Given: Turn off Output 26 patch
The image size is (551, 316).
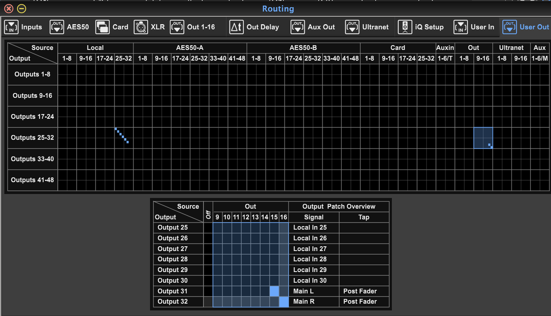Looking at the screenshot, I should (x=208, y=238).
